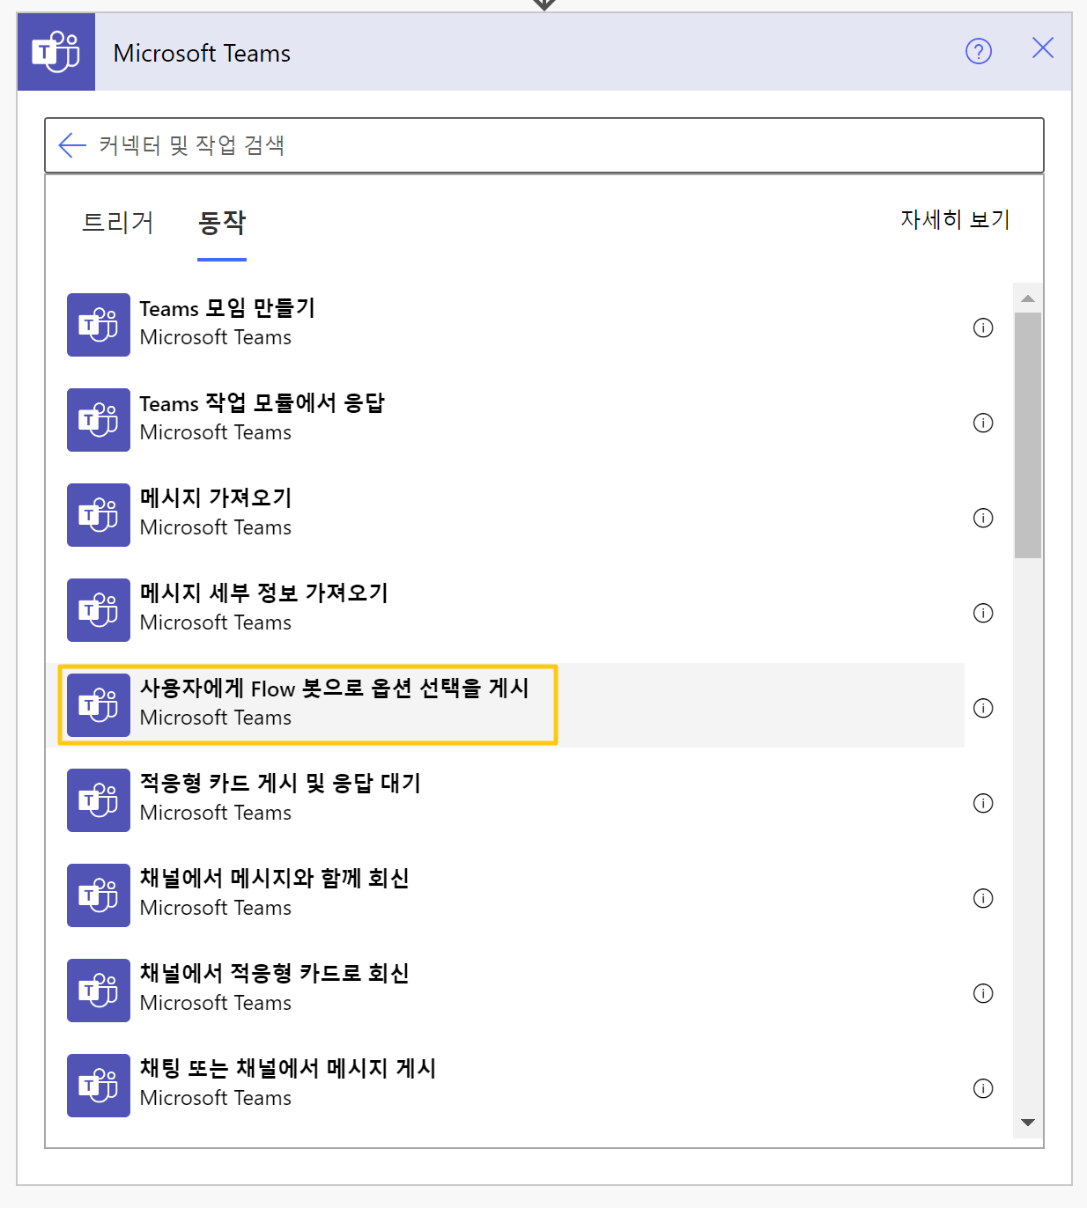The image size is (1087, 1208).
Task: Show info for 채널에서 적응형 카드로 회신
Action: pos(983,993)
